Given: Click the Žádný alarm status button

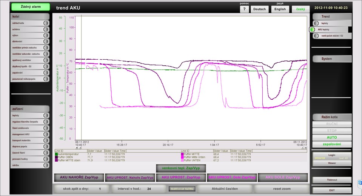Looking at the screenshot, I should pyautogui.click(x=31, y=7).
